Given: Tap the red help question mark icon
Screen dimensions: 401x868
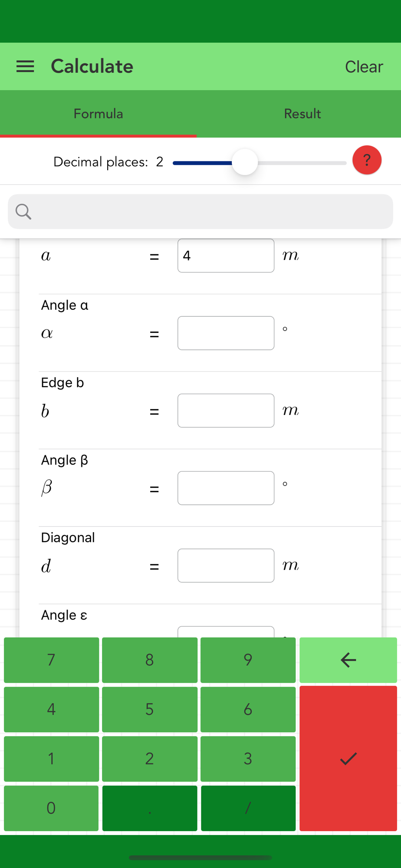Looking at the screenshot, I should tap(367, 160).
